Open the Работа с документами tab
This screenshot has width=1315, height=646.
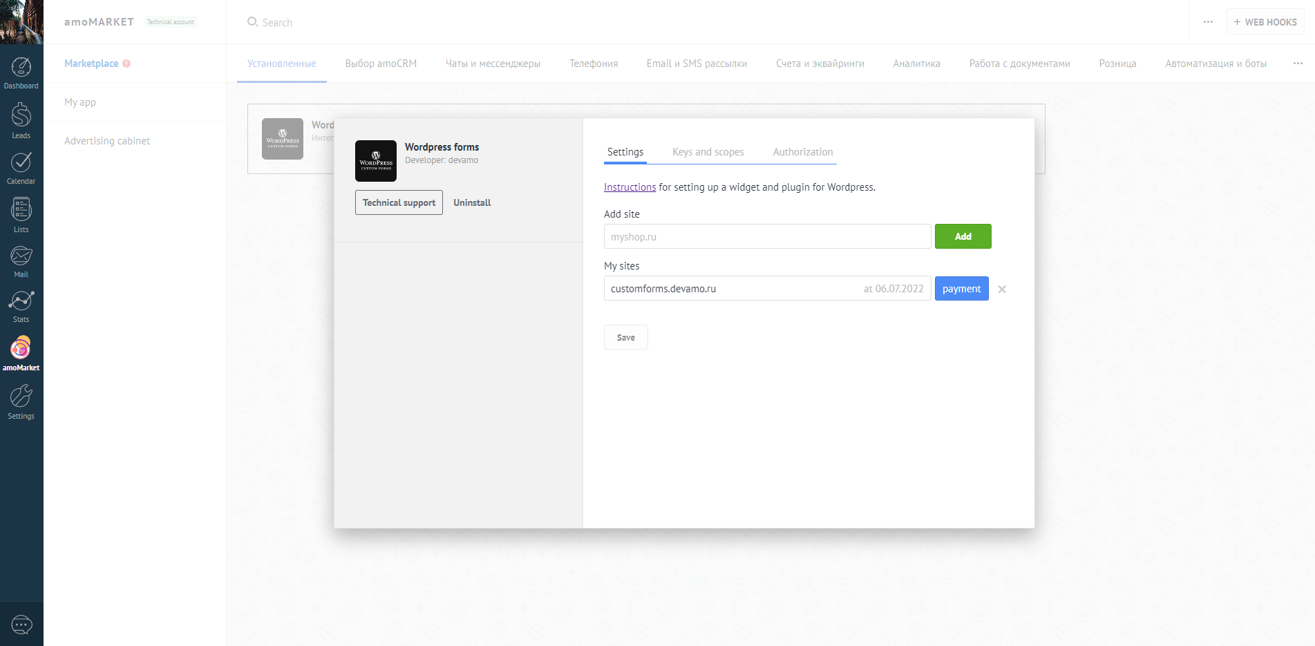[1019, 64]
